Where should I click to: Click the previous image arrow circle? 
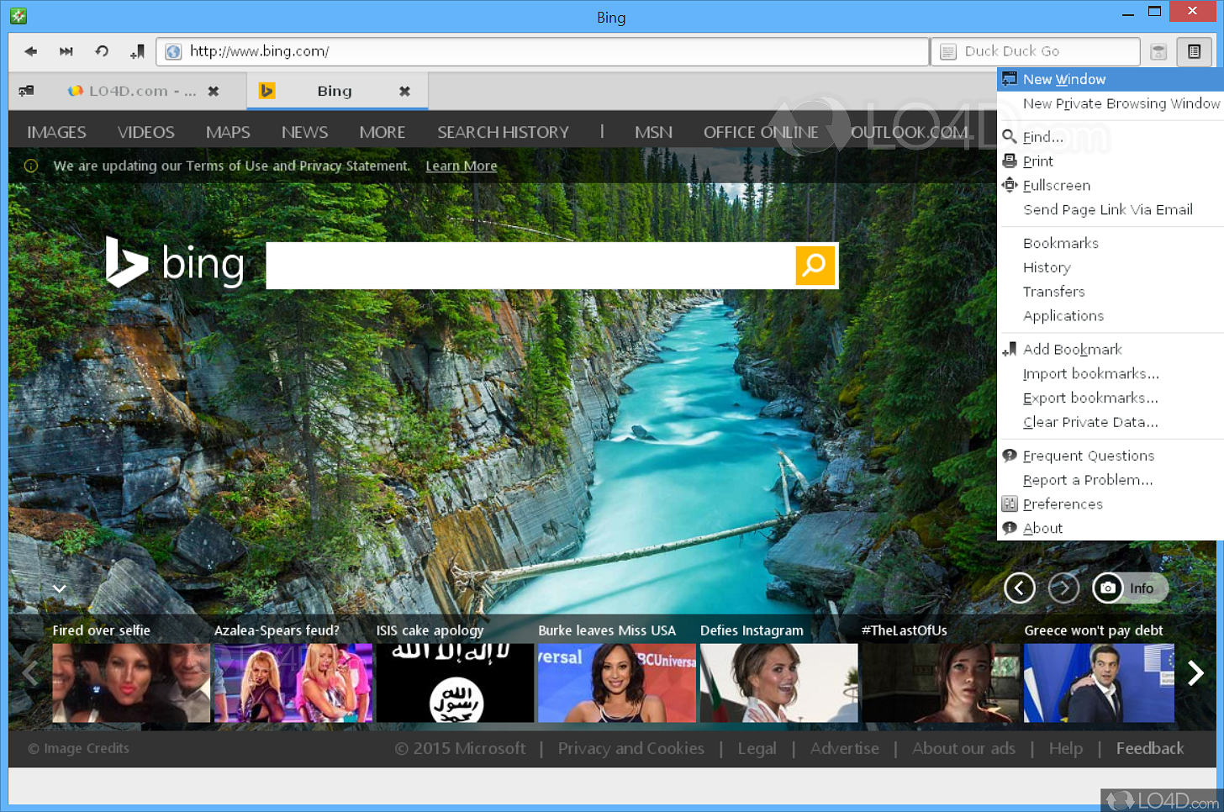point(1019,588)
